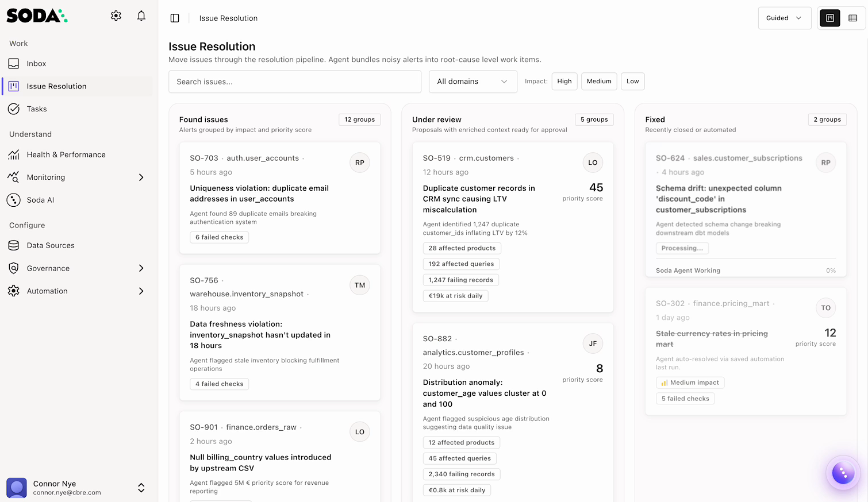
Task: Click LO avatar on SO-519 card
Action: [593, 163]
